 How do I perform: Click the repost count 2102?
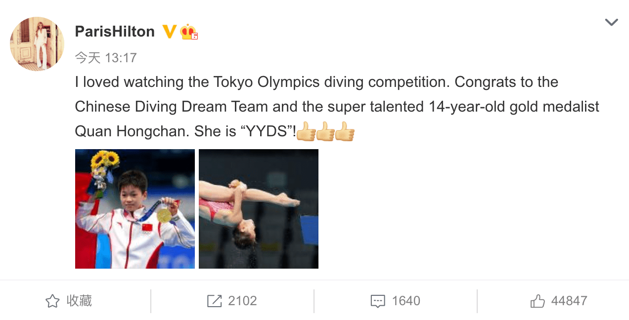coord(242,301)
